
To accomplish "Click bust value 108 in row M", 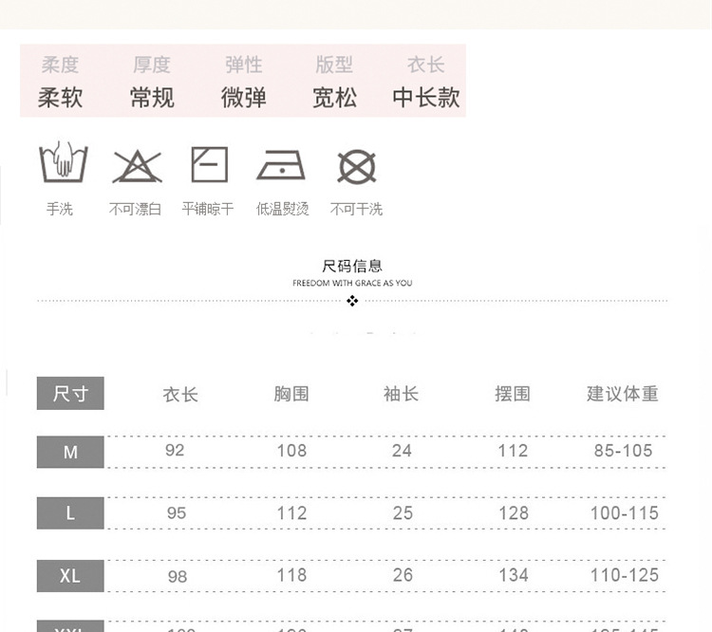I will point(292,451).
